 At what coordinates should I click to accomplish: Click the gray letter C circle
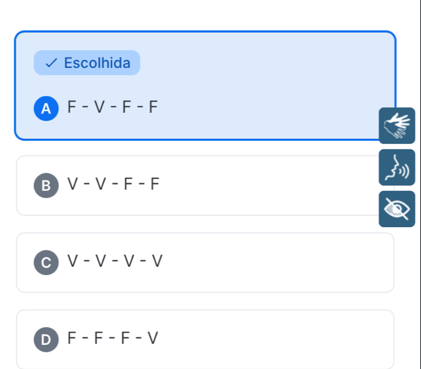point(45,262)
